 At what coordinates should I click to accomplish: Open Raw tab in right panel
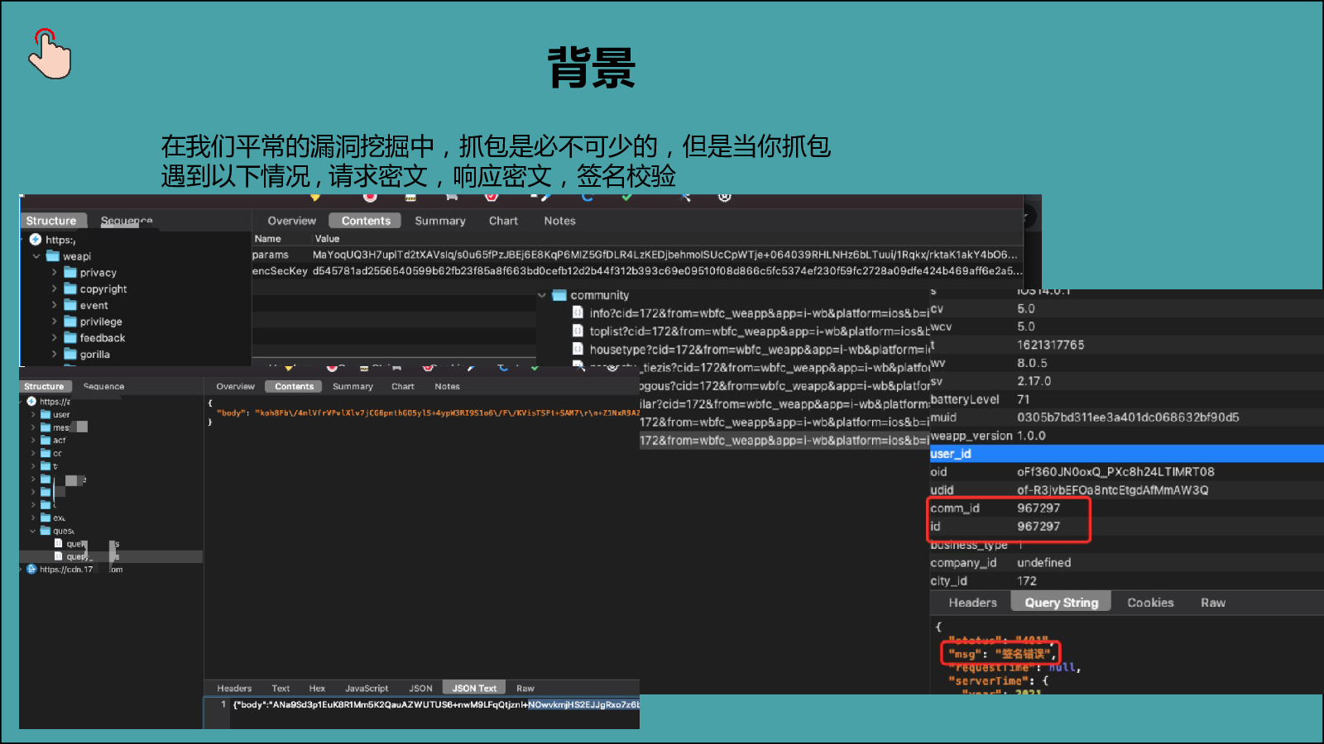pyautogui.click(x=1213, y=603)
